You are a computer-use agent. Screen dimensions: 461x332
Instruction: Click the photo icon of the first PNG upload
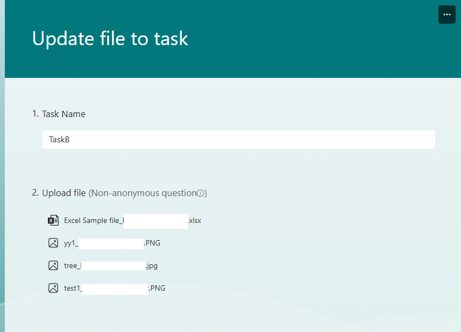(53, 243)
